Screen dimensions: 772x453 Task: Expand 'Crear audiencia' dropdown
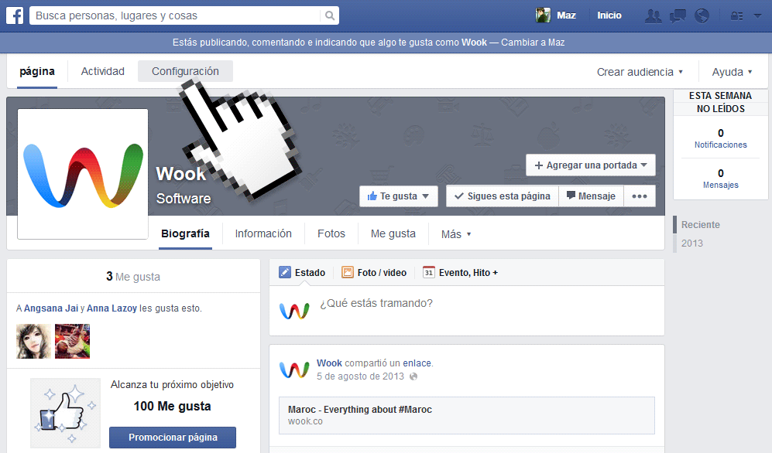[x=640, y=72]
